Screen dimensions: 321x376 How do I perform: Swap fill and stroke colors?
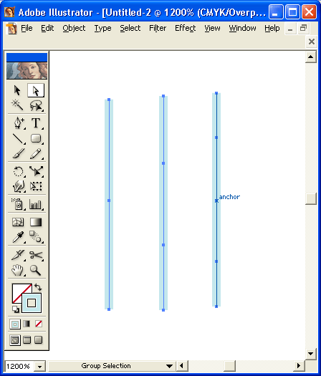pos(38,286)
